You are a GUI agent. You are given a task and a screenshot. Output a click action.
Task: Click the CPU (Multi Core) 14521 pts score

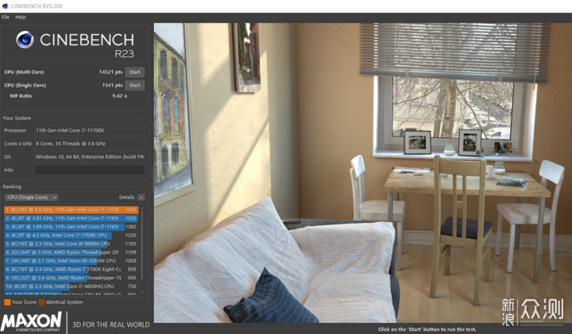point(110,72)
